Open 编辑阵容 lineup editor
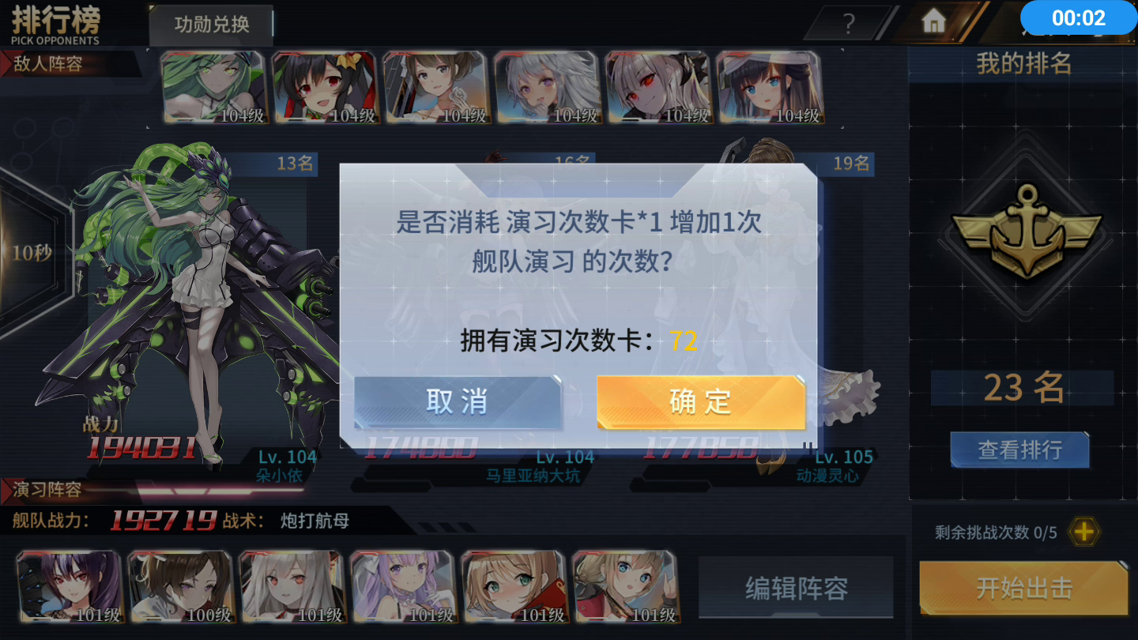Screen dimensions: 1138x640 (796, 588)
